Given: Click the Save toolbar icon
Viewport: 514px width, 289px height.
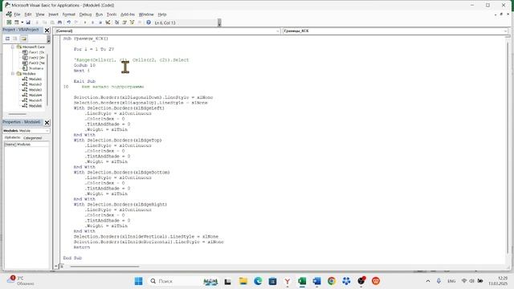Looking at the screenshot, I should 28,22.
